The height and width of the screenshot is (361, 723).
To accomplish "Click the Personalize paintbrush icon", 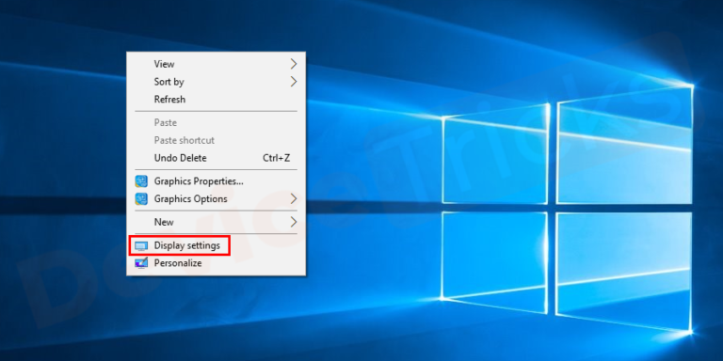I will 141,263.
